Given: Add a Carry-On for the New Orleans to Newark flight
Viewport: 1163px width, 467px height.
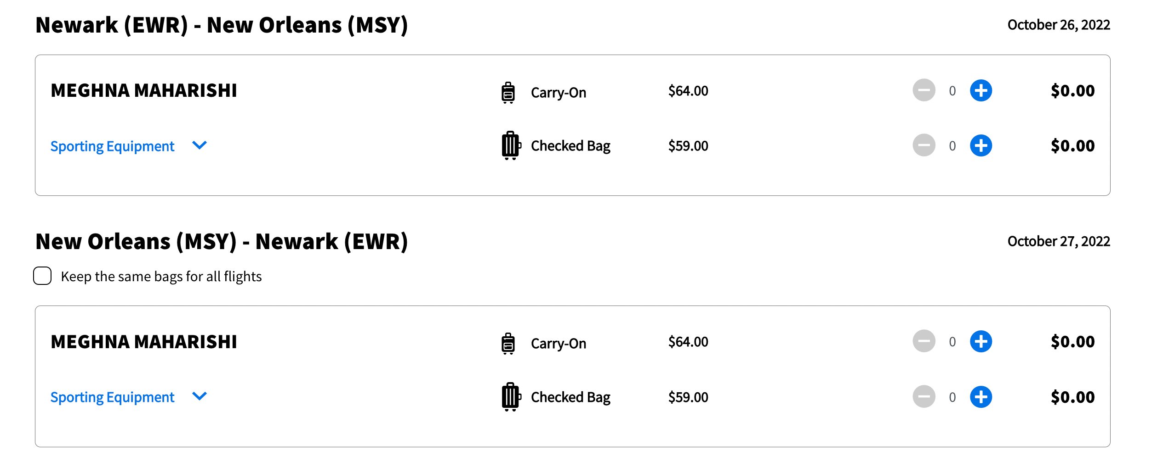Looking at the screenshot, I should pos(981,341).
